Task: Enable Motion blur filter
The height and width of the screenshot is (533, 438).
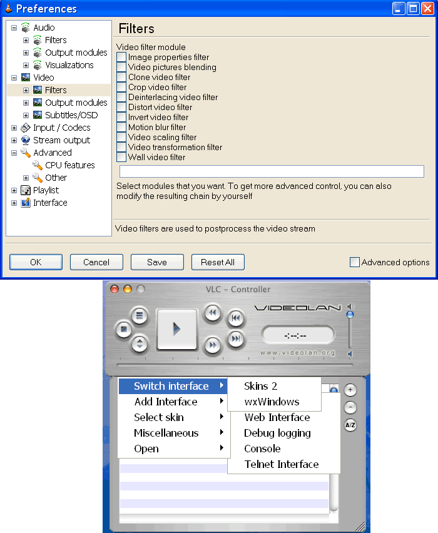Action: pos(121,127)
